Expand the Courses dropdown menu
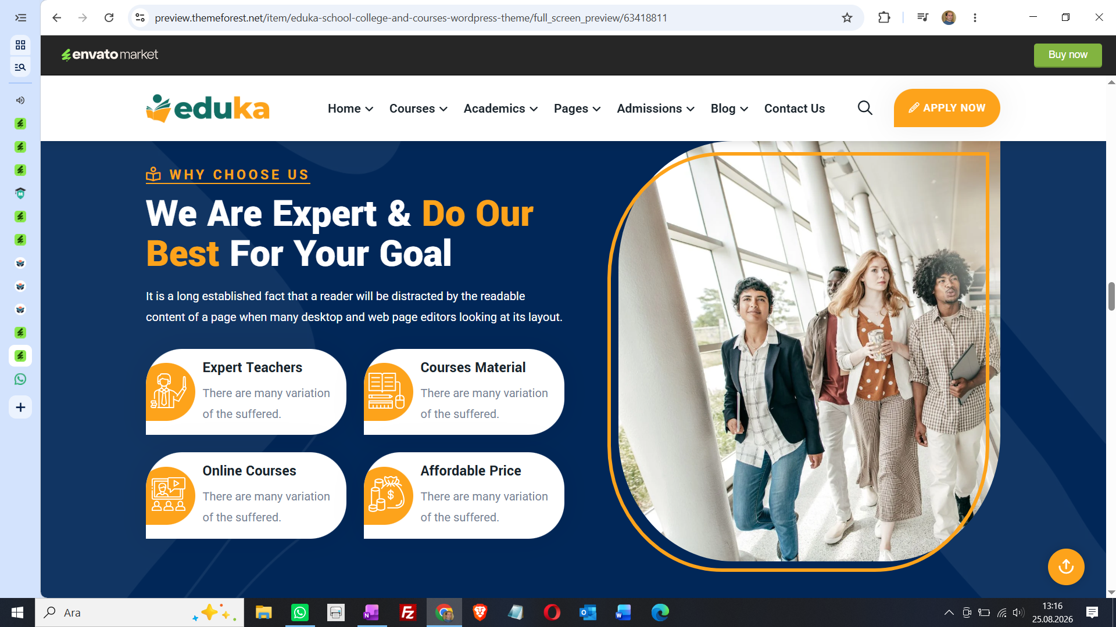 pos(418,109)
